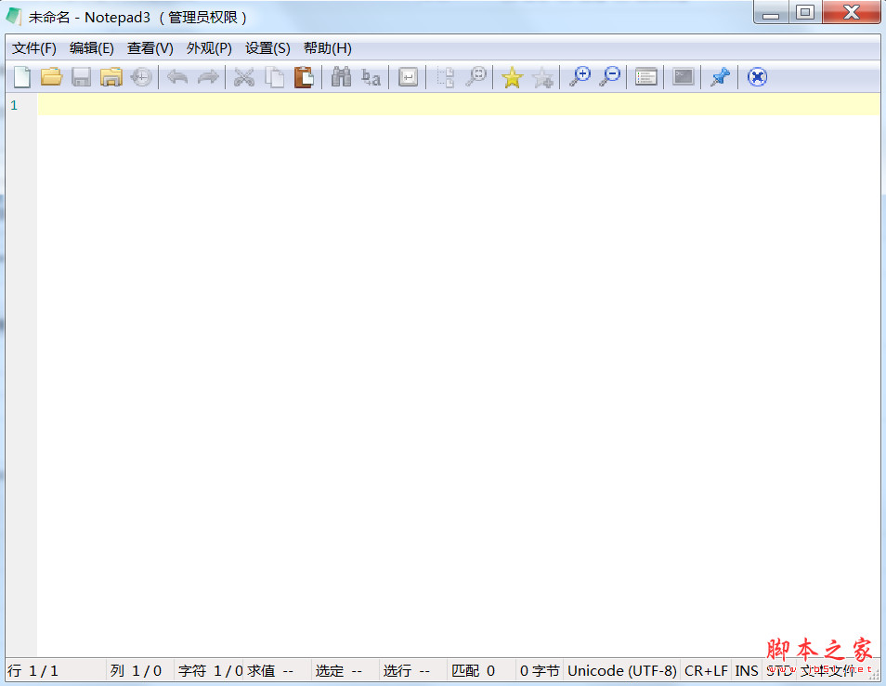Viewport: 886px width, 686px height.
Task: Click the Find toolbar icon
Action: click(341, 77)
